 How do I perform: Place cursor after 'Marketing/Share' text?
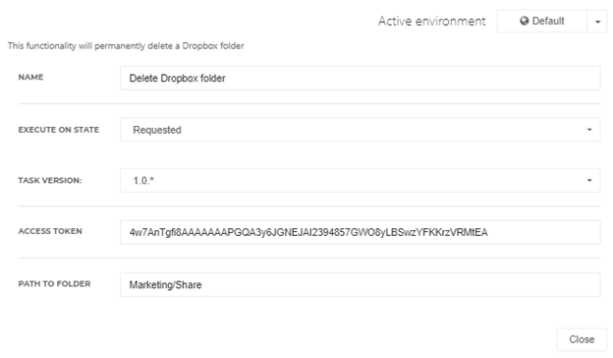point(202,285)
